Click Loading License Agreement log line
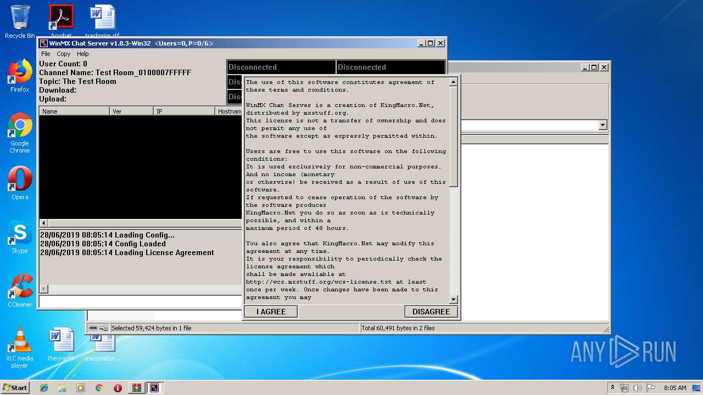 (127, 252)
